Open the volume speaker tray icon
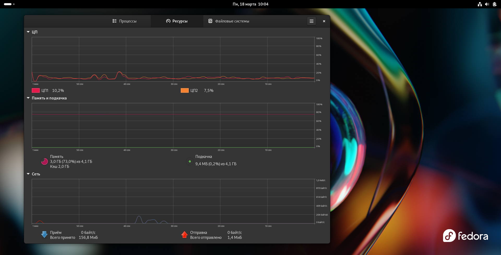 [487, 4]
